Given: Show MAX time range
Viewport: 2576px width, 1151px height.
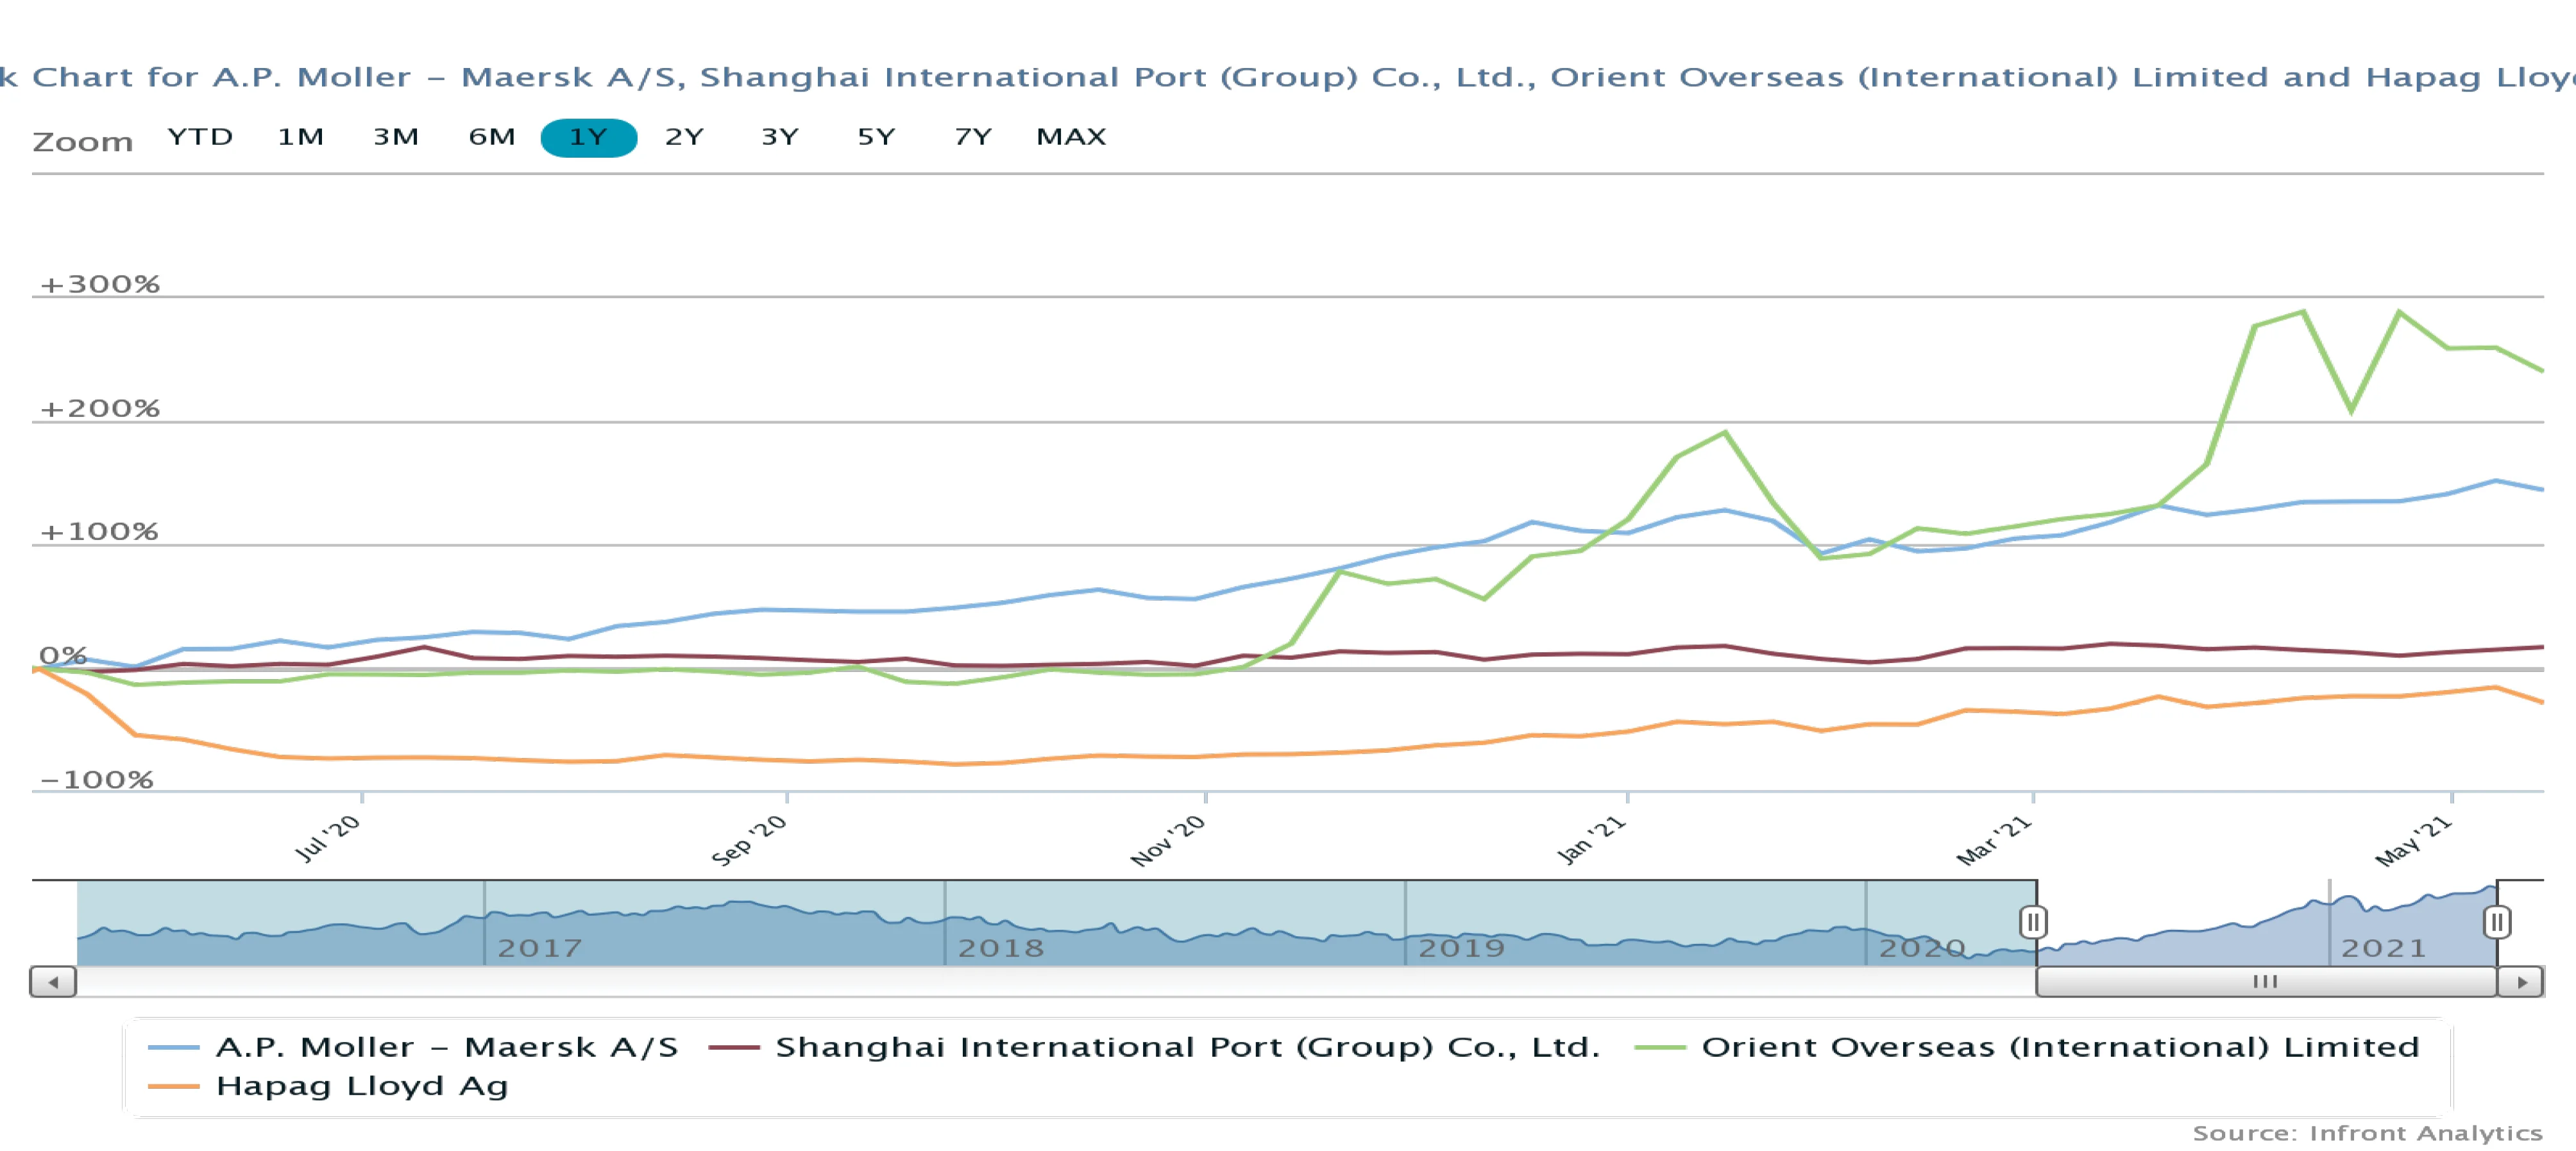Looking at the screenshot, I should [1071, 137].
